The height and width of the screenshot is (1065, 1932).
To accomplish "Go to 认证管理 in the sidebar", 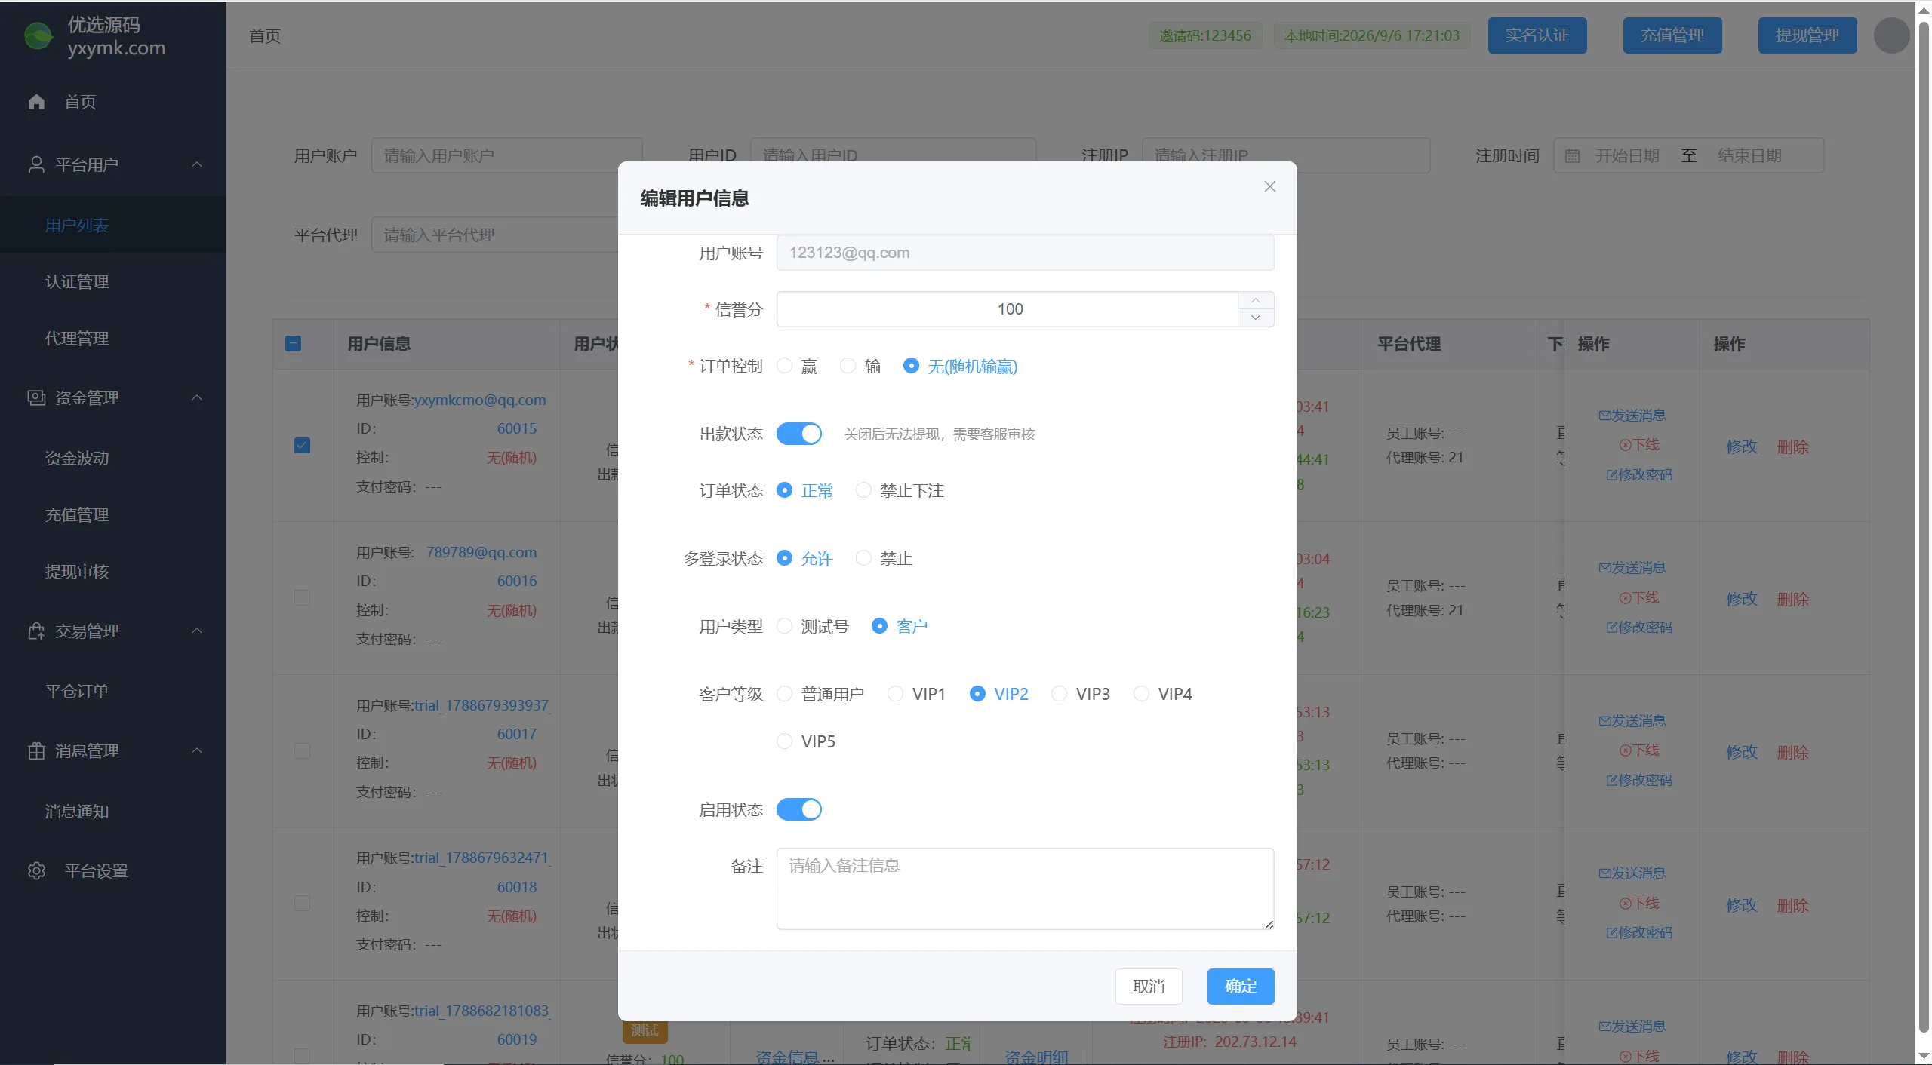I will tap(113, 281).
